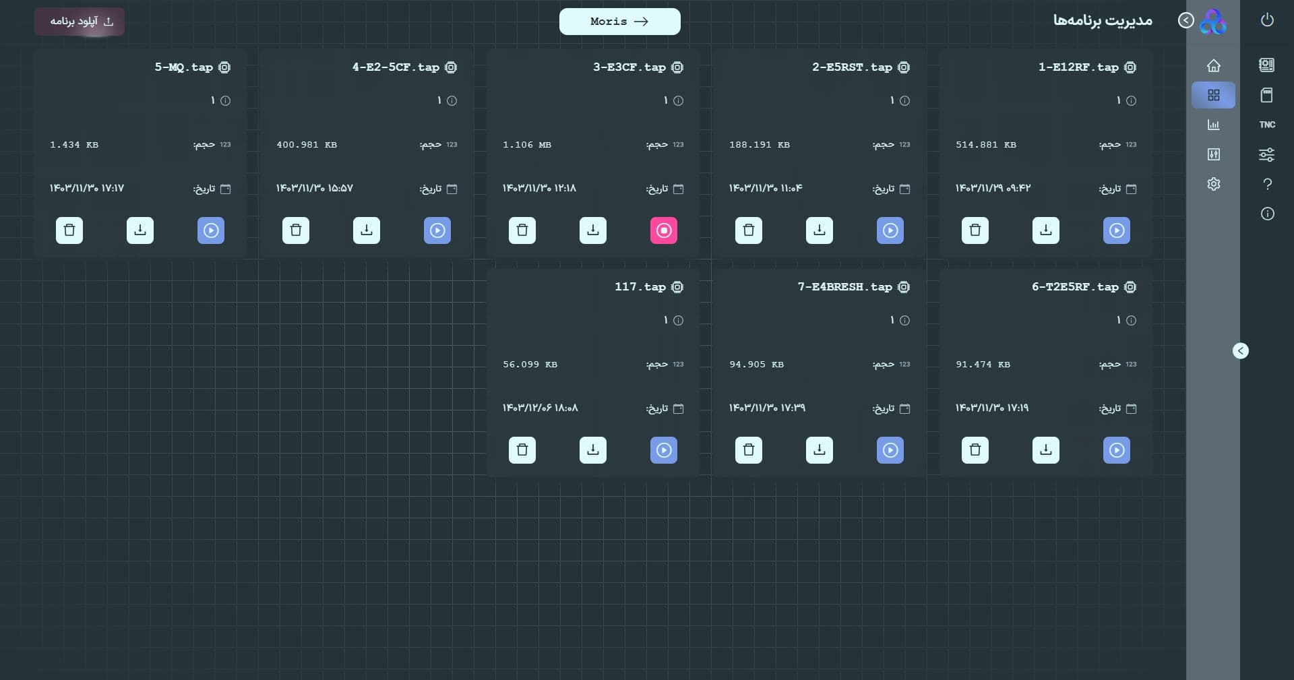Click the upload program button
1294x680 pixels.
tap(80, 22)
